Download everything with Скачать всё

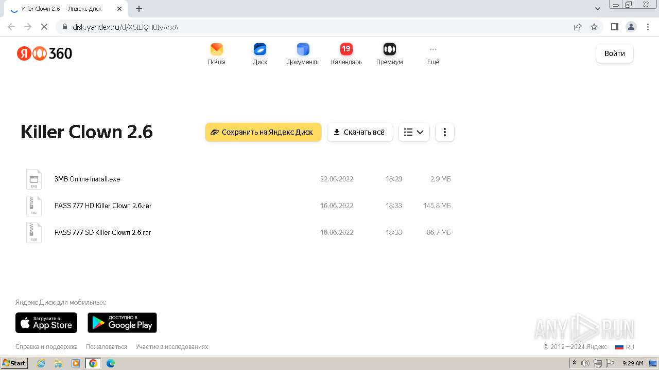click(360, 132)
